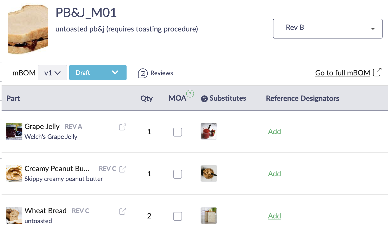Open Grape Jelly substitute strawberry jam image
Image resolution: width=388 pixels, height=233 pixels.
pyautogui.click(x=209, y=131)
